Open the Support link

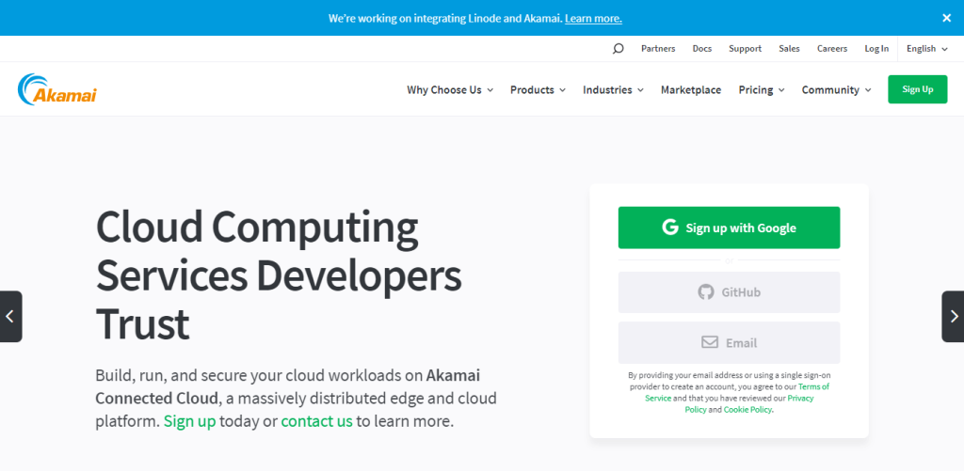point(746,49)
